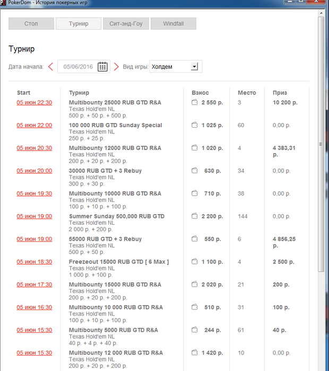Click wallet icon next to 2 550 р.
The image size is (329, 371).
(194, 102)
